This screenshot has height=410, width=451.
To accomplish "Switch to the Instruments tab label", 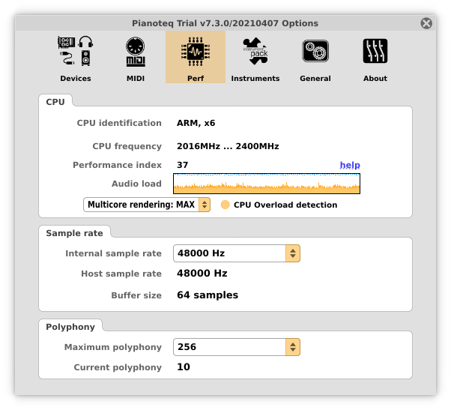I will point(255,79).
